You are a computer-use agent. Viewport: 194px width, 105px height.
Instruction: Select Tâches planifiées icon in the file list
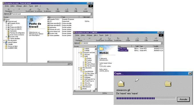[48, 35]
